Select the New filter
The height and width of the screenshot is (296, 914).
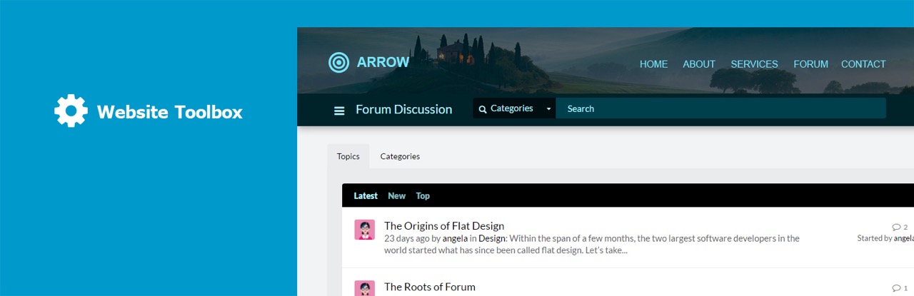396,196
